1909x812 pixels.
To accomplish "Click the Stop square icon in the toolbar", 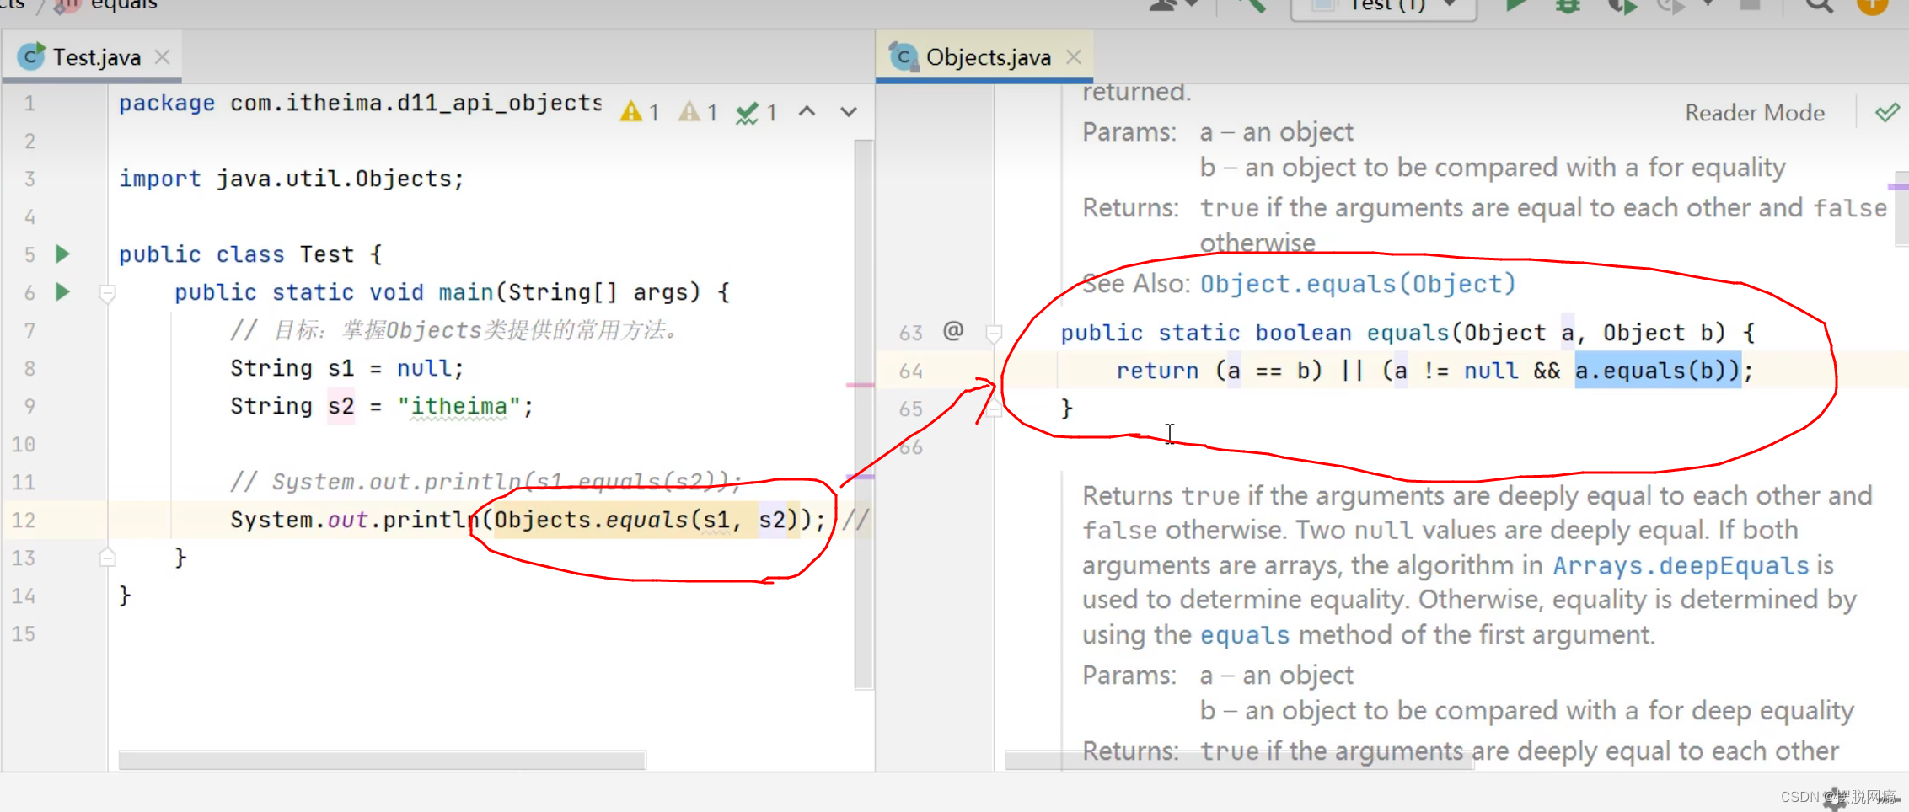I will 1751,5.
